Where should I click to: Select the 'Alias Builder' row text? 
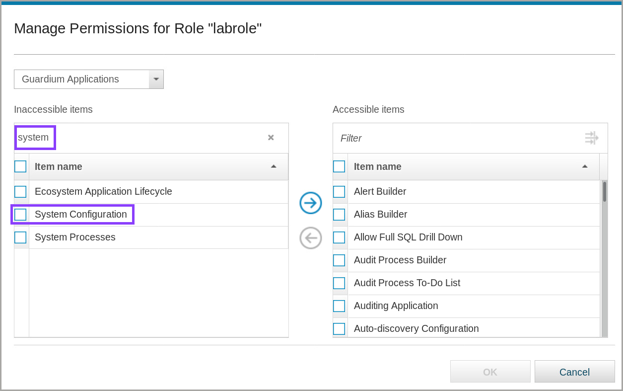380,214
